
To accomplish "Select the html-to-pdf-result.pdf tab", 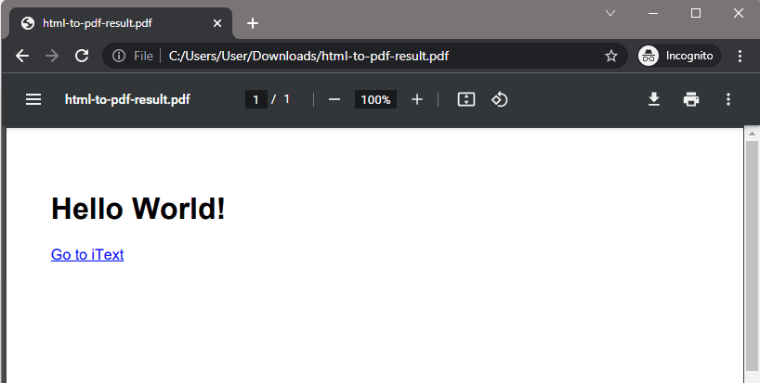I will pos(111,23).
